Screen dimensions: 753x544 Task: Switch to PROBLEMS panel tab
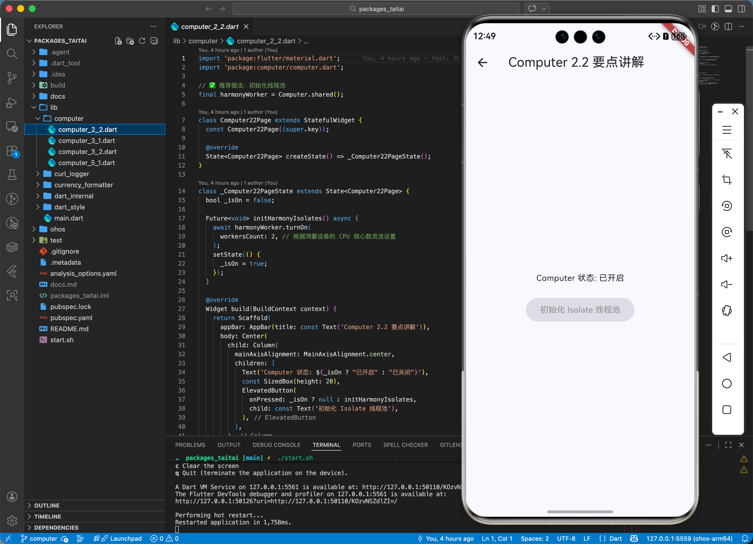click(190, 445)
